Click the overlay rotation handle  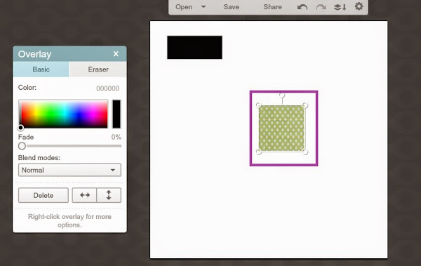[x=281, y=95]
